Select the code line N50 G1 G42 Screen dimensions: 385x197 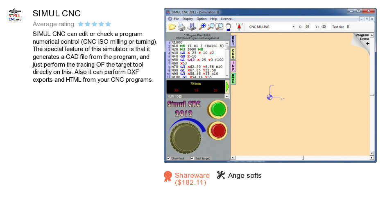(x=198, y=60)
